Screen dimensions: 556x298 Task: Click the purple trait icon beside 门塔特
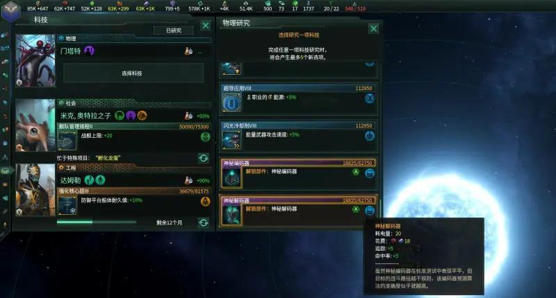[x=89, y=51]
